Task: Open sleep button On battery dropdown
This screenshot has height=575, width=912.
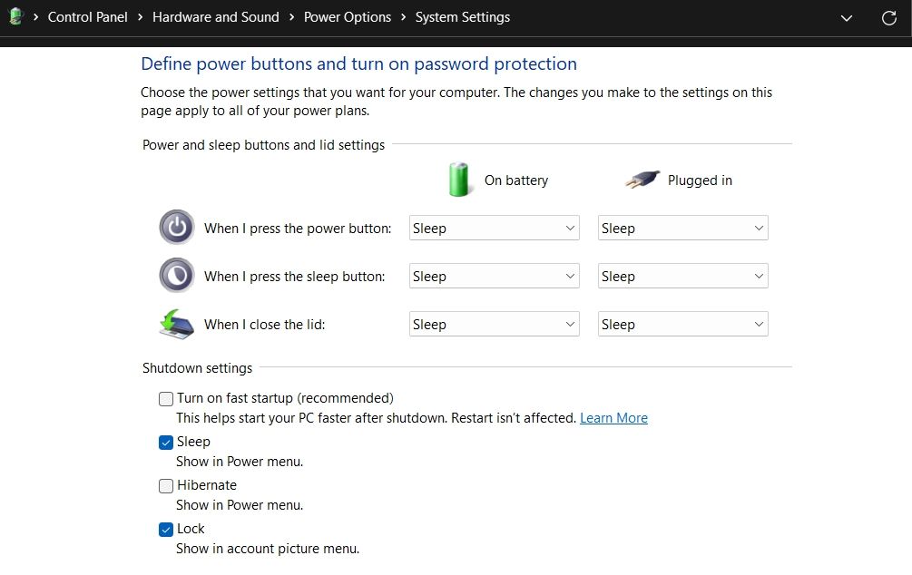Action: tap(494, 276)
